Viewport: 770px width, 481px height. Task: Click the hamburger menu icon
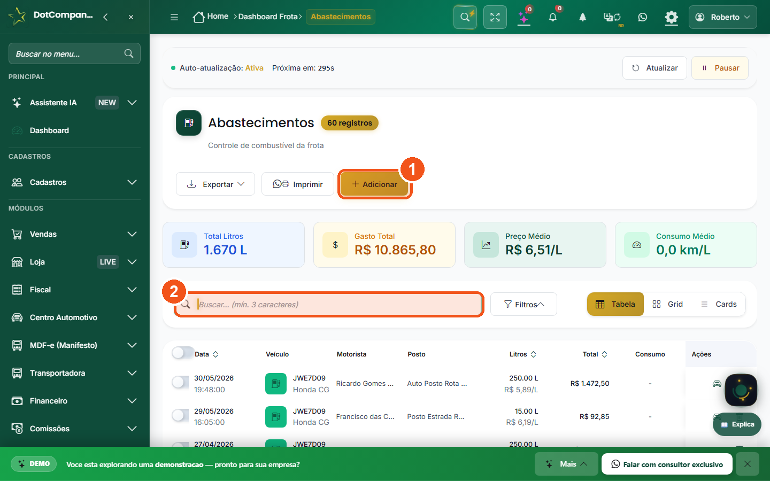pos(174,17)
